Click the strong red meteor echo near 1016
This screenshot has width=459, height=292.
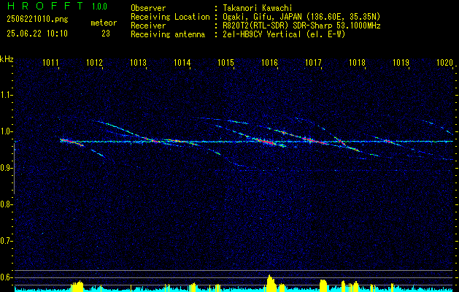click(x=265, y=142)
